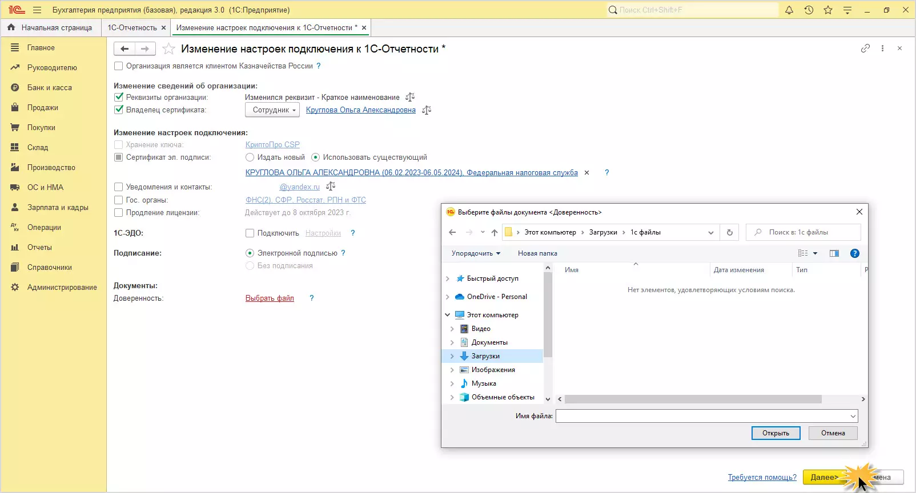Open Банк и касса section
Viewport: 916px width, 493px height.
[50, 88]
